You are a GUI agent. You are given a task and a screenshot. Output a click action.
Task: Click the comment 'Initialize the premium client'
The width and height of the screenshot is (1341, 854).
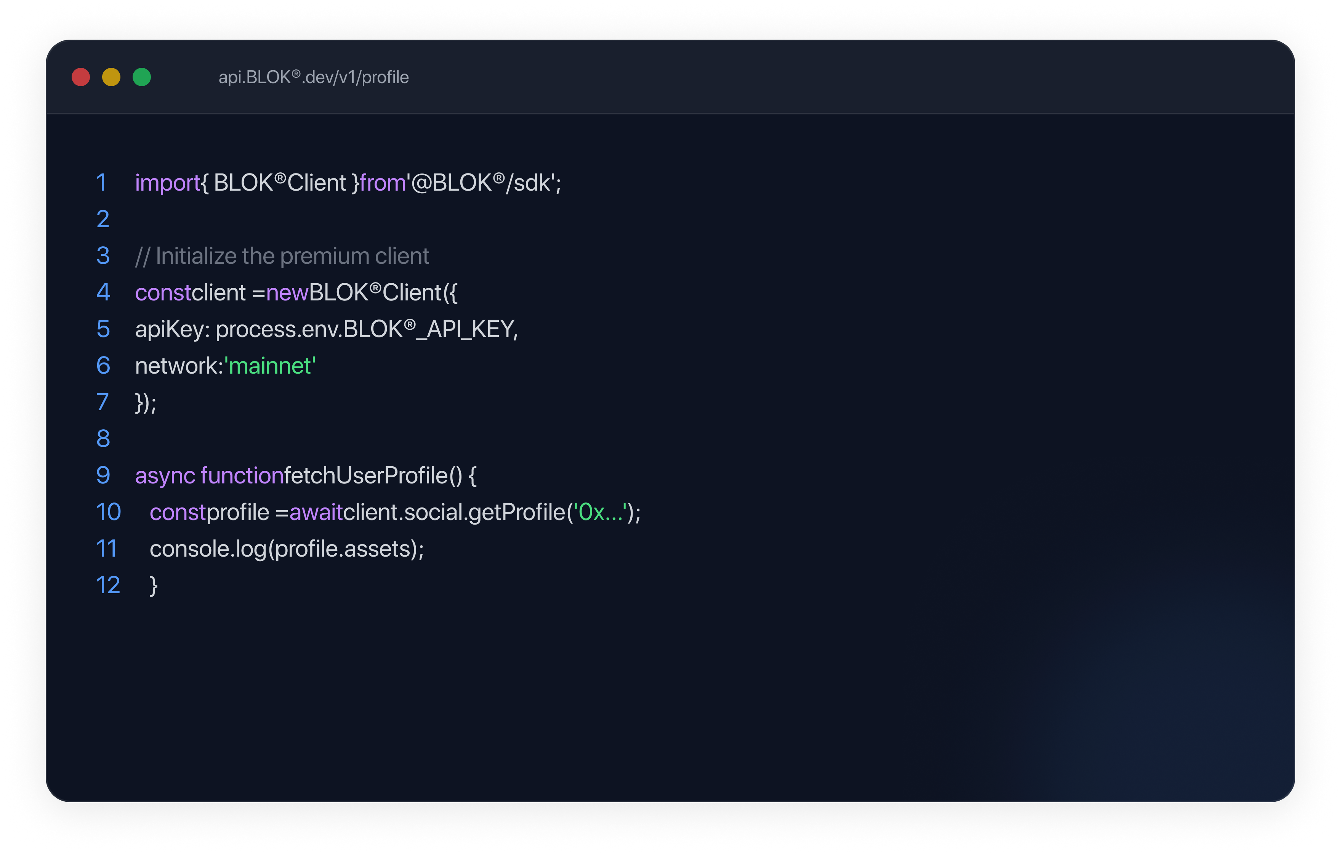pos(292,256)
